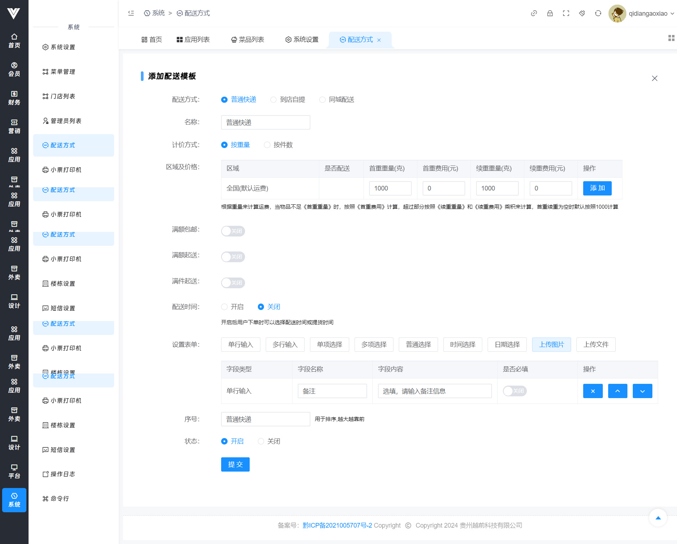Viewport: 677px width, 544px height.
Task: Open the qidiangaoxiao user dropdown
Action: coord(647,14)
